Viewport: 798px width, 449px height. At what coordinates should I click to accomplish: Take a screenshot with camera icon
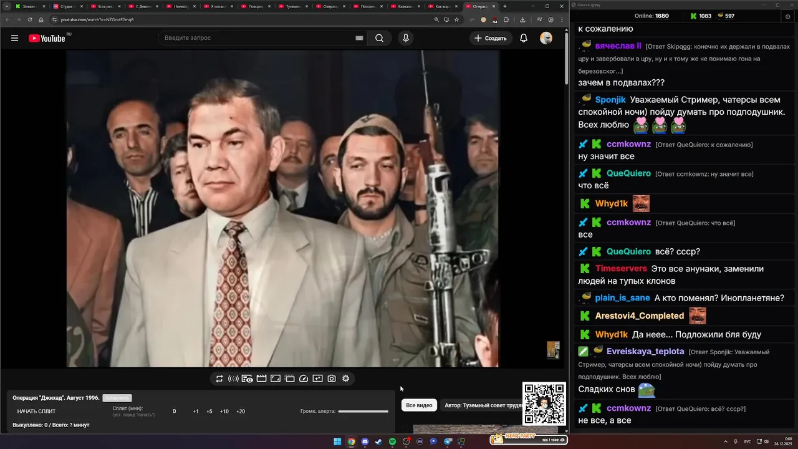[x=332, y=379]
